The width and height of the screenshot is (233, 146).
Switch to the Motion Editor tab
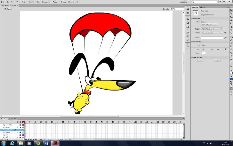13,119
